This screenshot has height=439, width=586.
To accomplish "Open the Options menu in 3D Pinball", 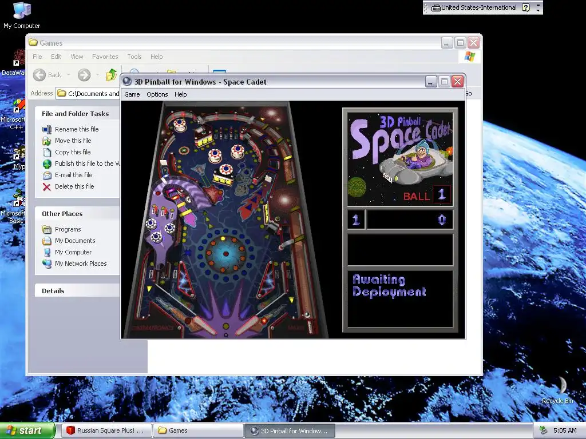I will pyautogui.click(x=157, y=94).
